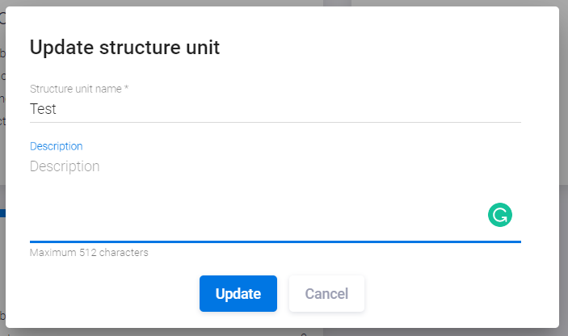Viewport: 568px width, 336px height.
Task: Click the grey underline below the name field
Action: 275,122
